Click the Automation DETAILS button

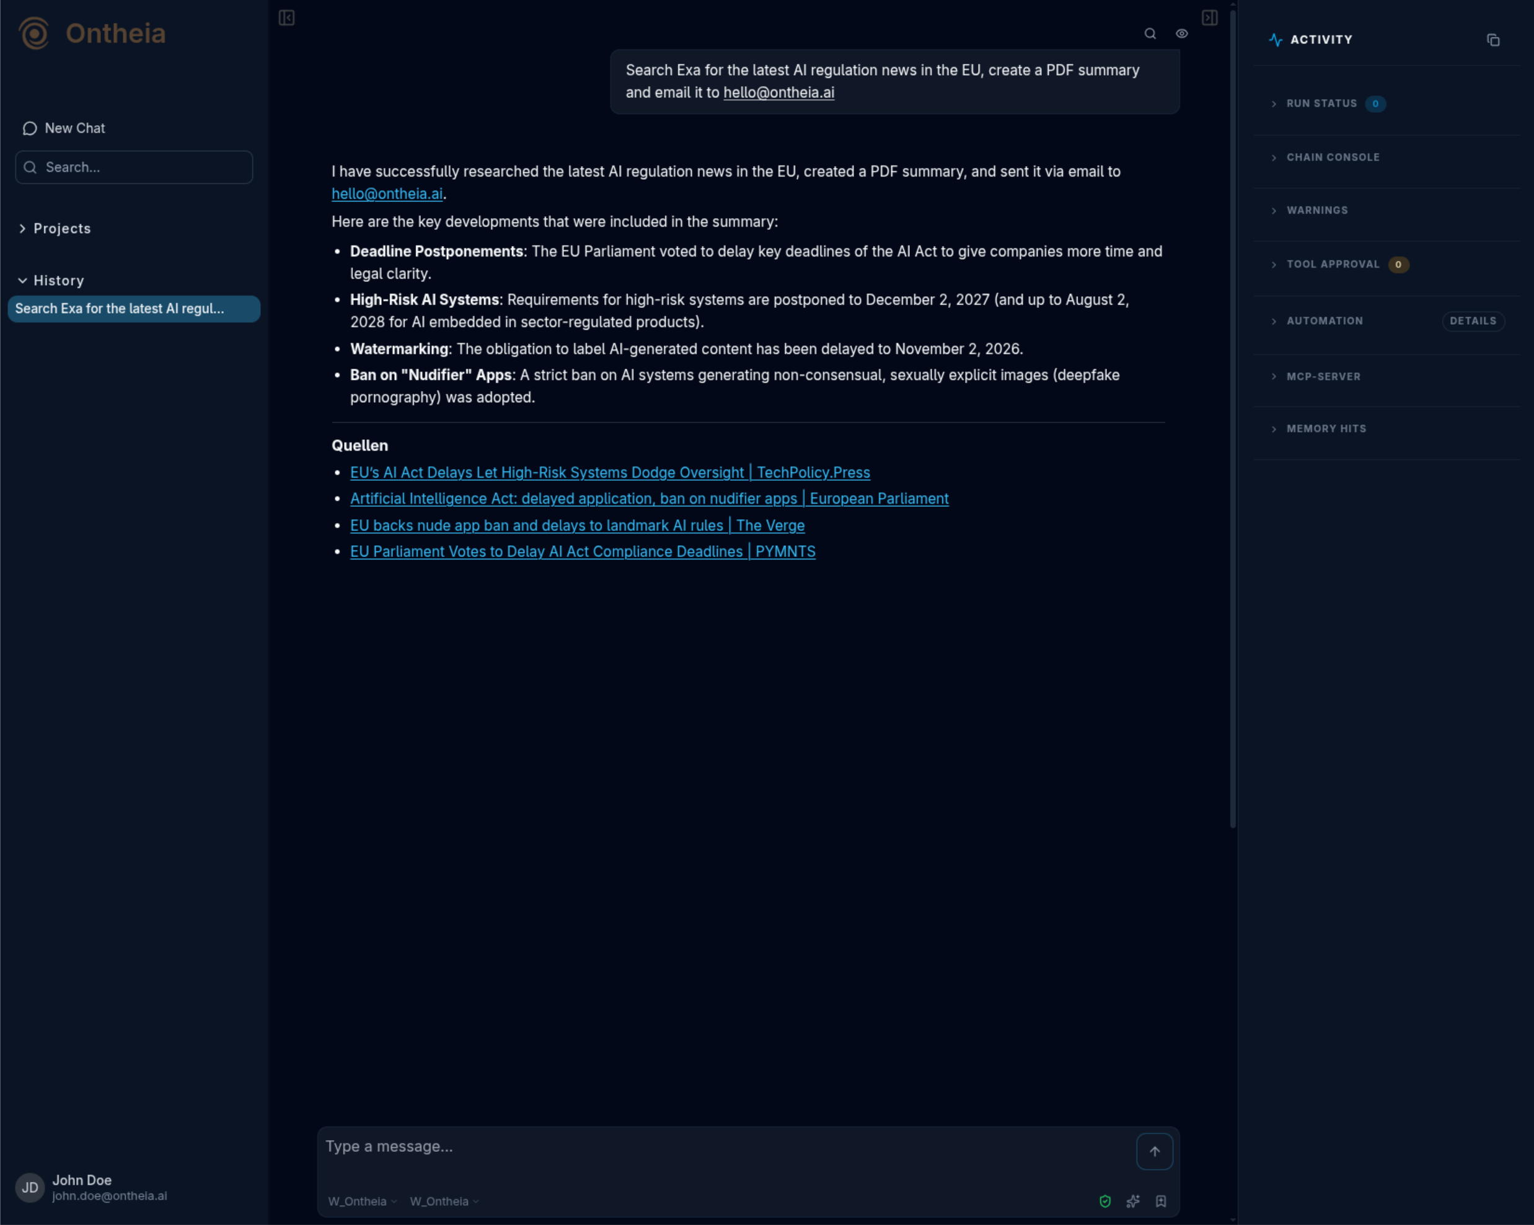[1473, 321]
